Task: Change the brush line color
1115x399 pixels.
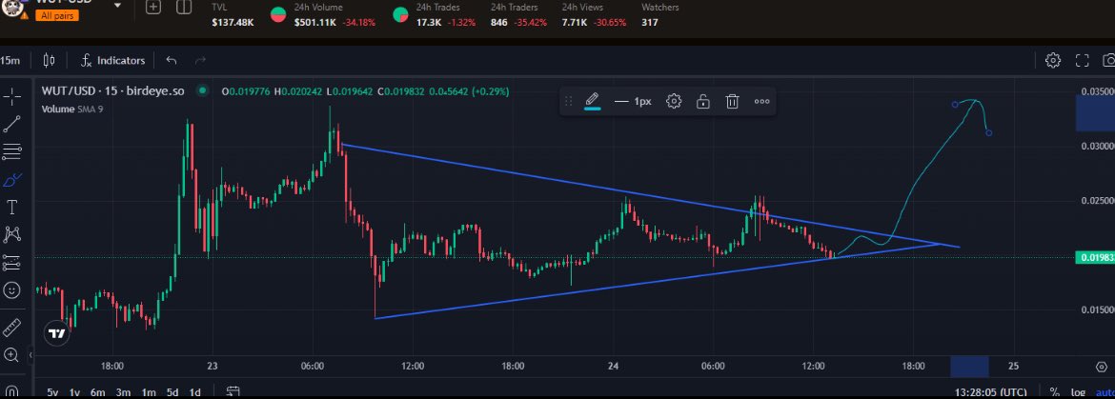Action: tap(593, 102)
